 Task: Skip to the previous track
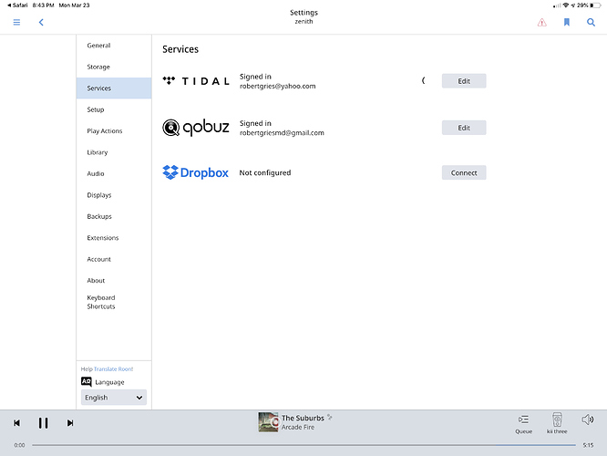(16, 422)
